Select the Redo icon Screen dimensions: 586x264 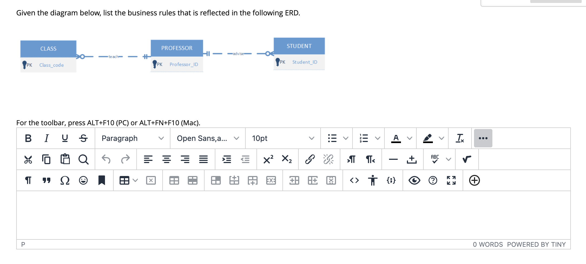[x=125, y=160]
